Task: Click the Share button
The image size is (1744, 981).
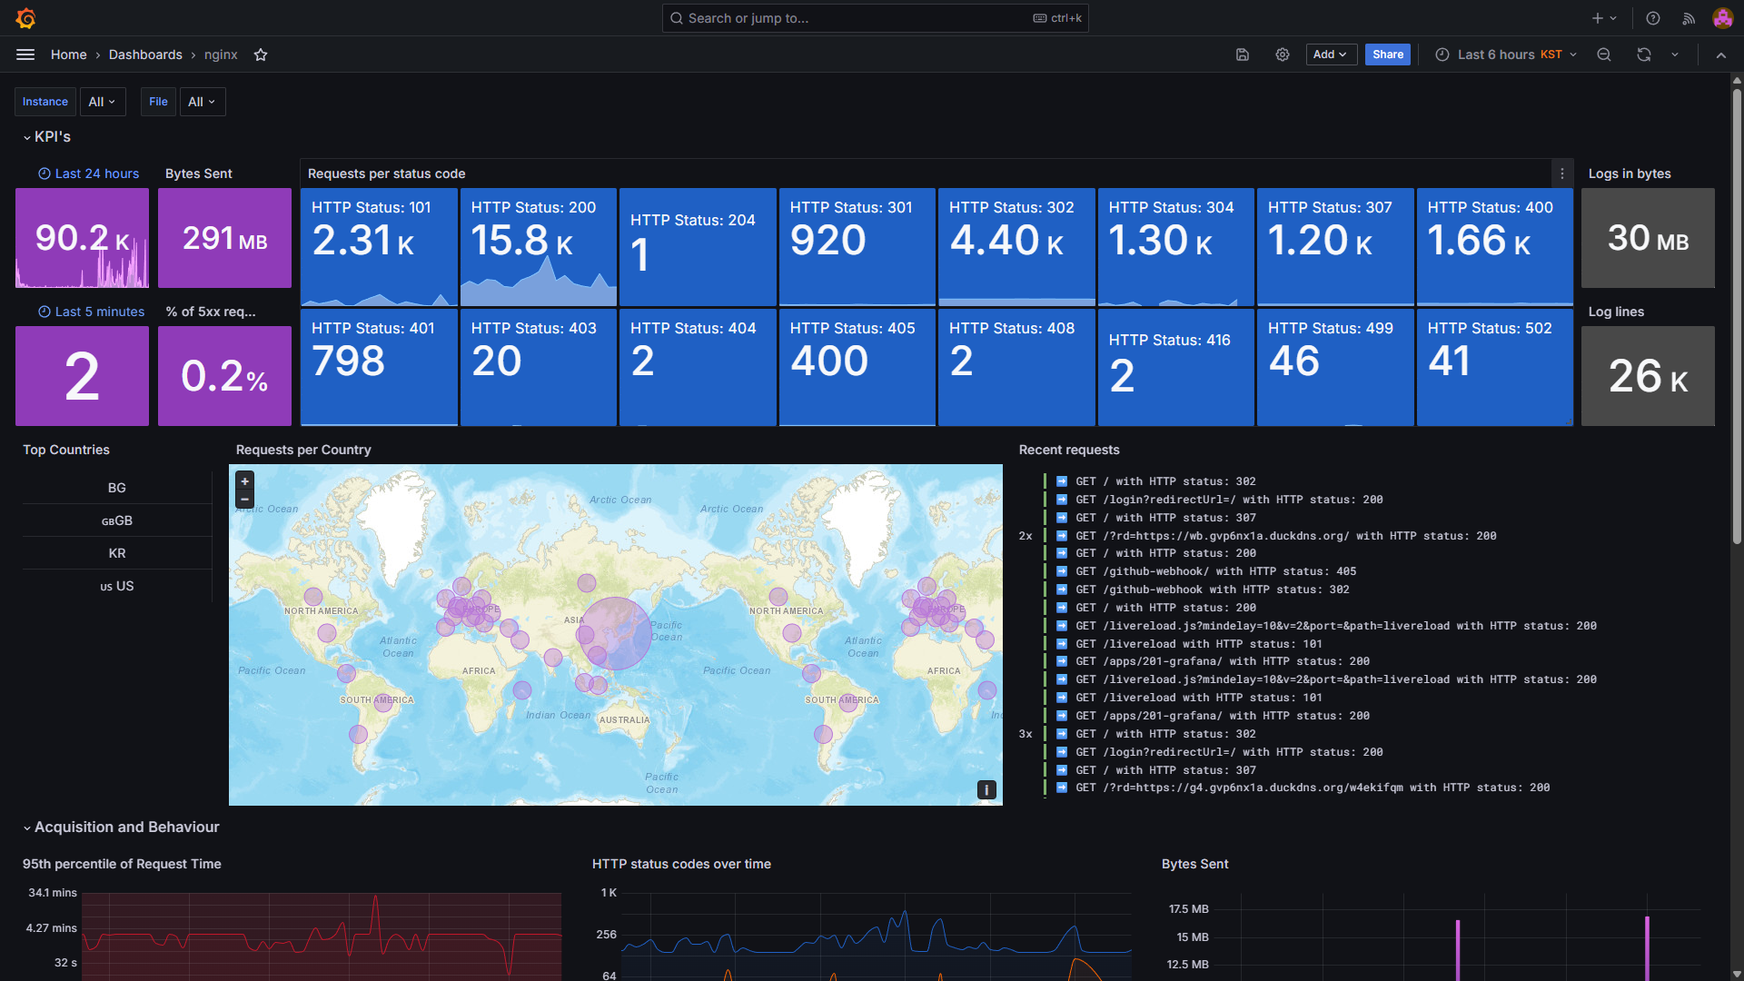Action: [1387, 54]
